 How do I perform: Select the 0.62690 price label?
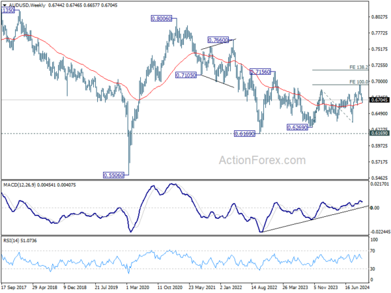[298, 128]
